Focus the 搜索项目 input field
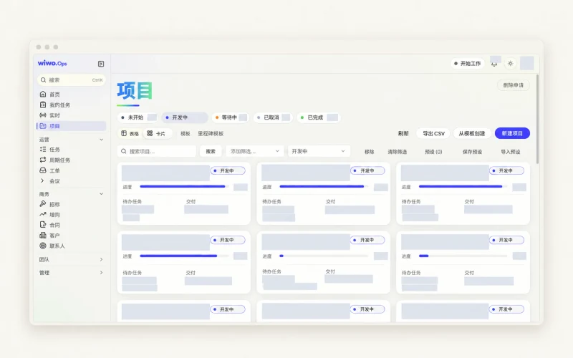This screenshot has height=358, width=573. (x=156, y=151)
